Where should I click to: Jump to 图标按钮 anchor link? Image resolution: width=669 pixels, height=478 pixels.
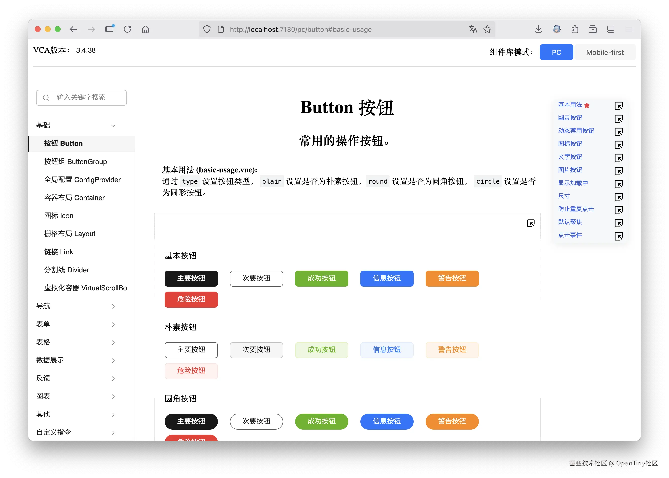click(570, 144)
